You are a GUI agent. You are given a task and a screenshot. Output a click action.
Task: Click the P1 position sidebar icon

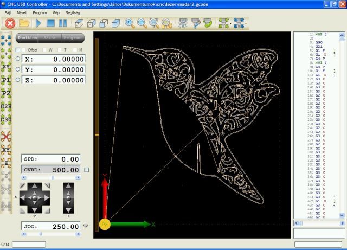pos(7,80)
